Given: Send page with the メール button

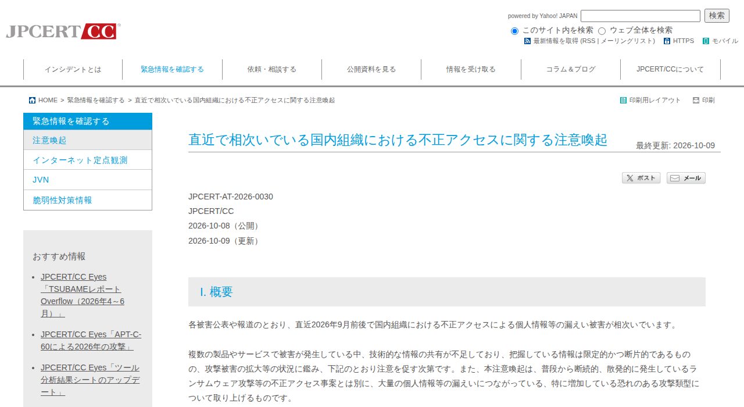Looking at the screenshot, I should pyautogui.click(x=686, y=178).
